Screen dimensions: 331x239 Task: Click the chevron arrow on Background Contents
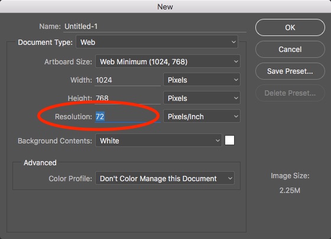tap(218, 140)
